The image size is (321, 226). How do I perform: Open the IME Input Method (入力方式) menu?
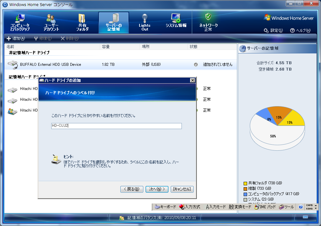[x=189, y=207]
